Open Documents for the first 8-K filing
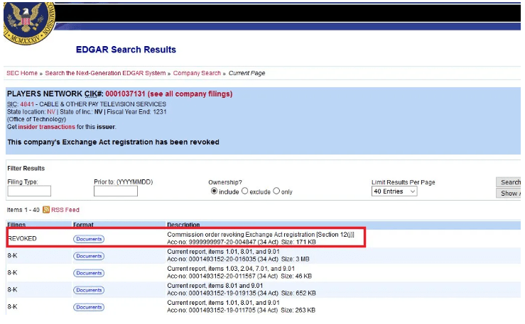This screenshot has width=525, height=324. click(x=88, y=256)
